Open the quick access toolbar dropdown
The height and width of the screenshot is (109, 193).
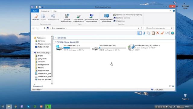coord(43,7)
